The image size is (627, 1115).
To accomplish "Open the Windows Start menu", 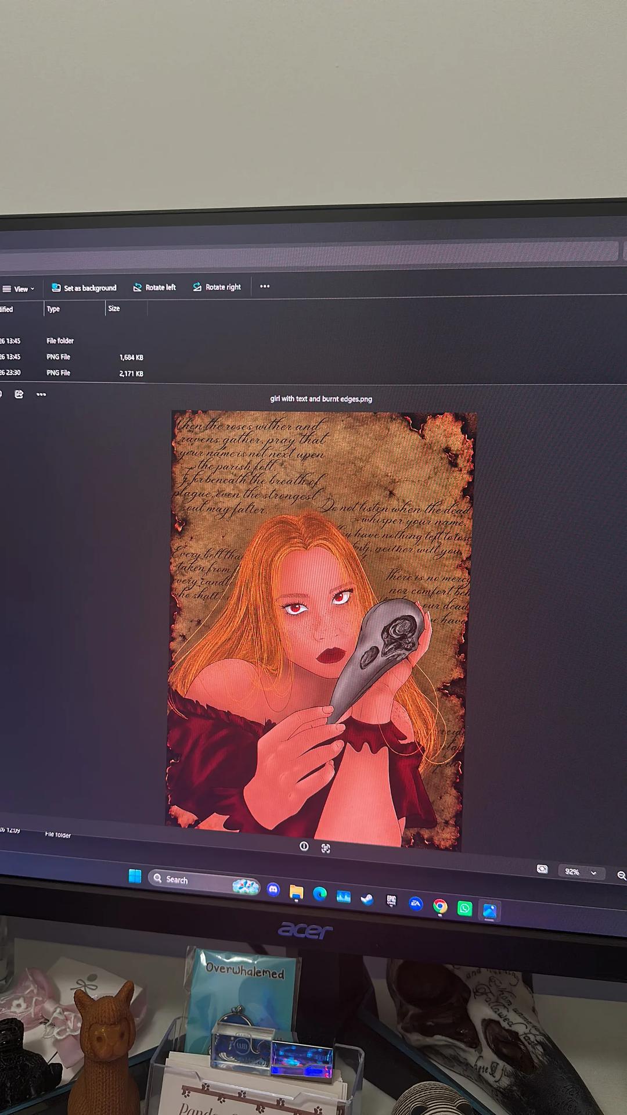I will [x=135, y=876].
